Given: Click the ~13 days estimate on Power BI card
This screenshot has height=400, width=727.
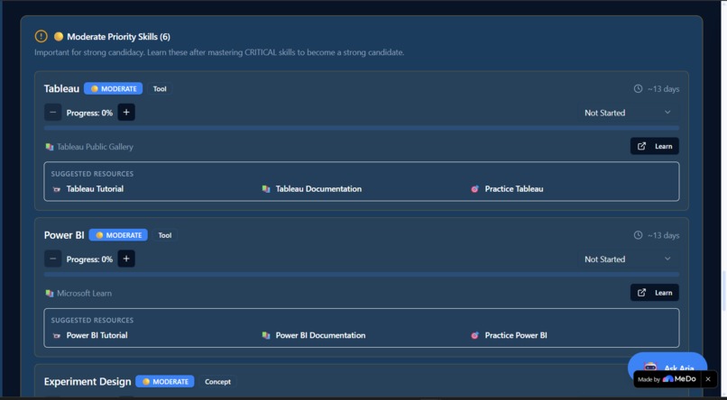Looking at the screenshot, I should (x=664, y=235).
